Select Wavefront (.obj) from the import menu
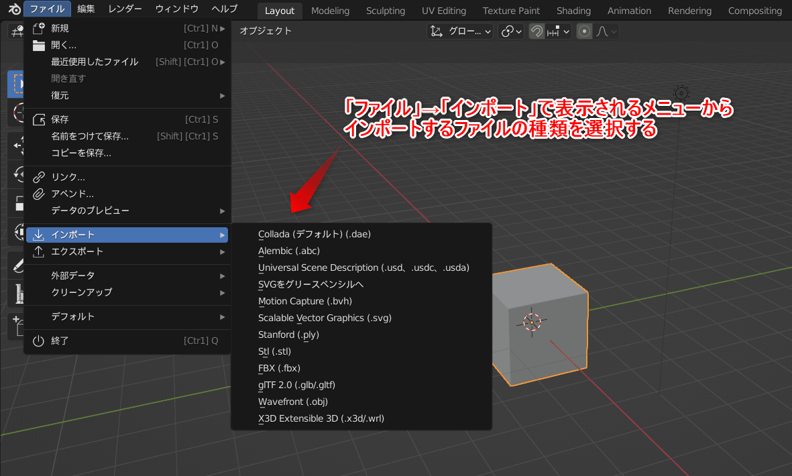The height and width of the screenshot is (476, 792). [293, 401]
